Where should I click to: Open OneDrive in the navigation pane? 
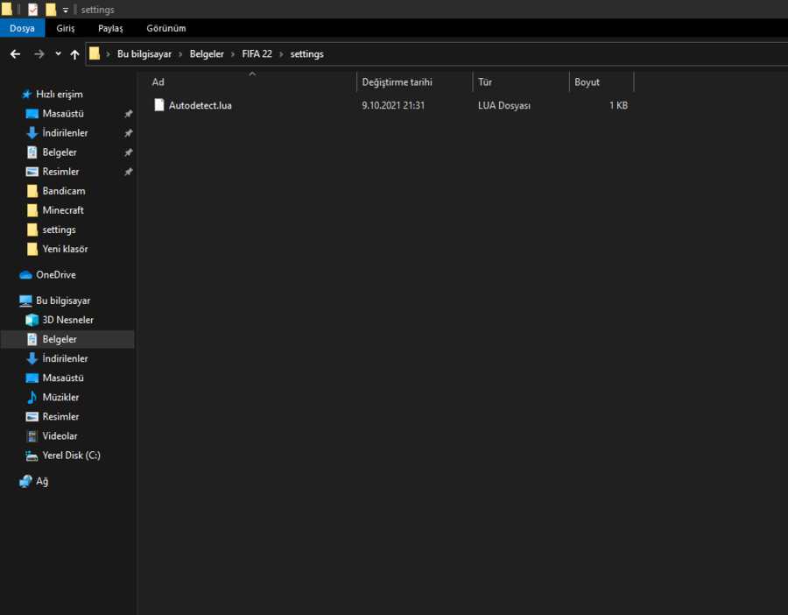[56, 274]
